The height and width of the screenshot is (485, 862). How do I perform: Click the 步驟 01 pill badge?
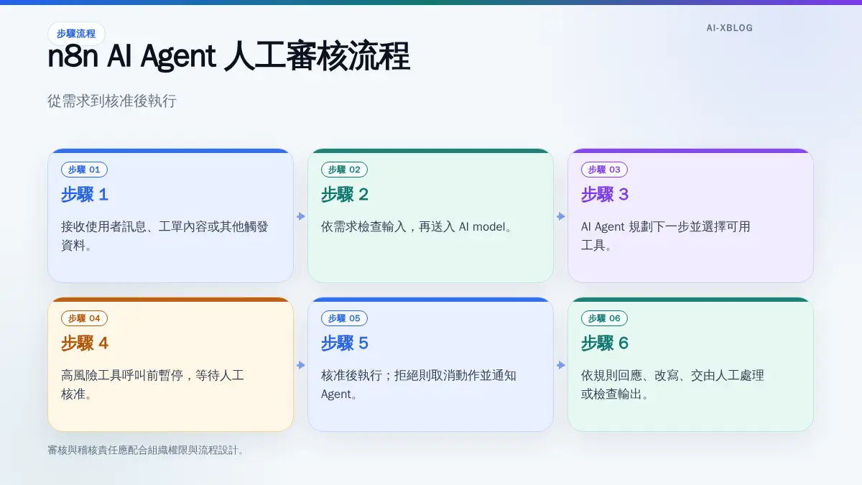click(84, 170)
